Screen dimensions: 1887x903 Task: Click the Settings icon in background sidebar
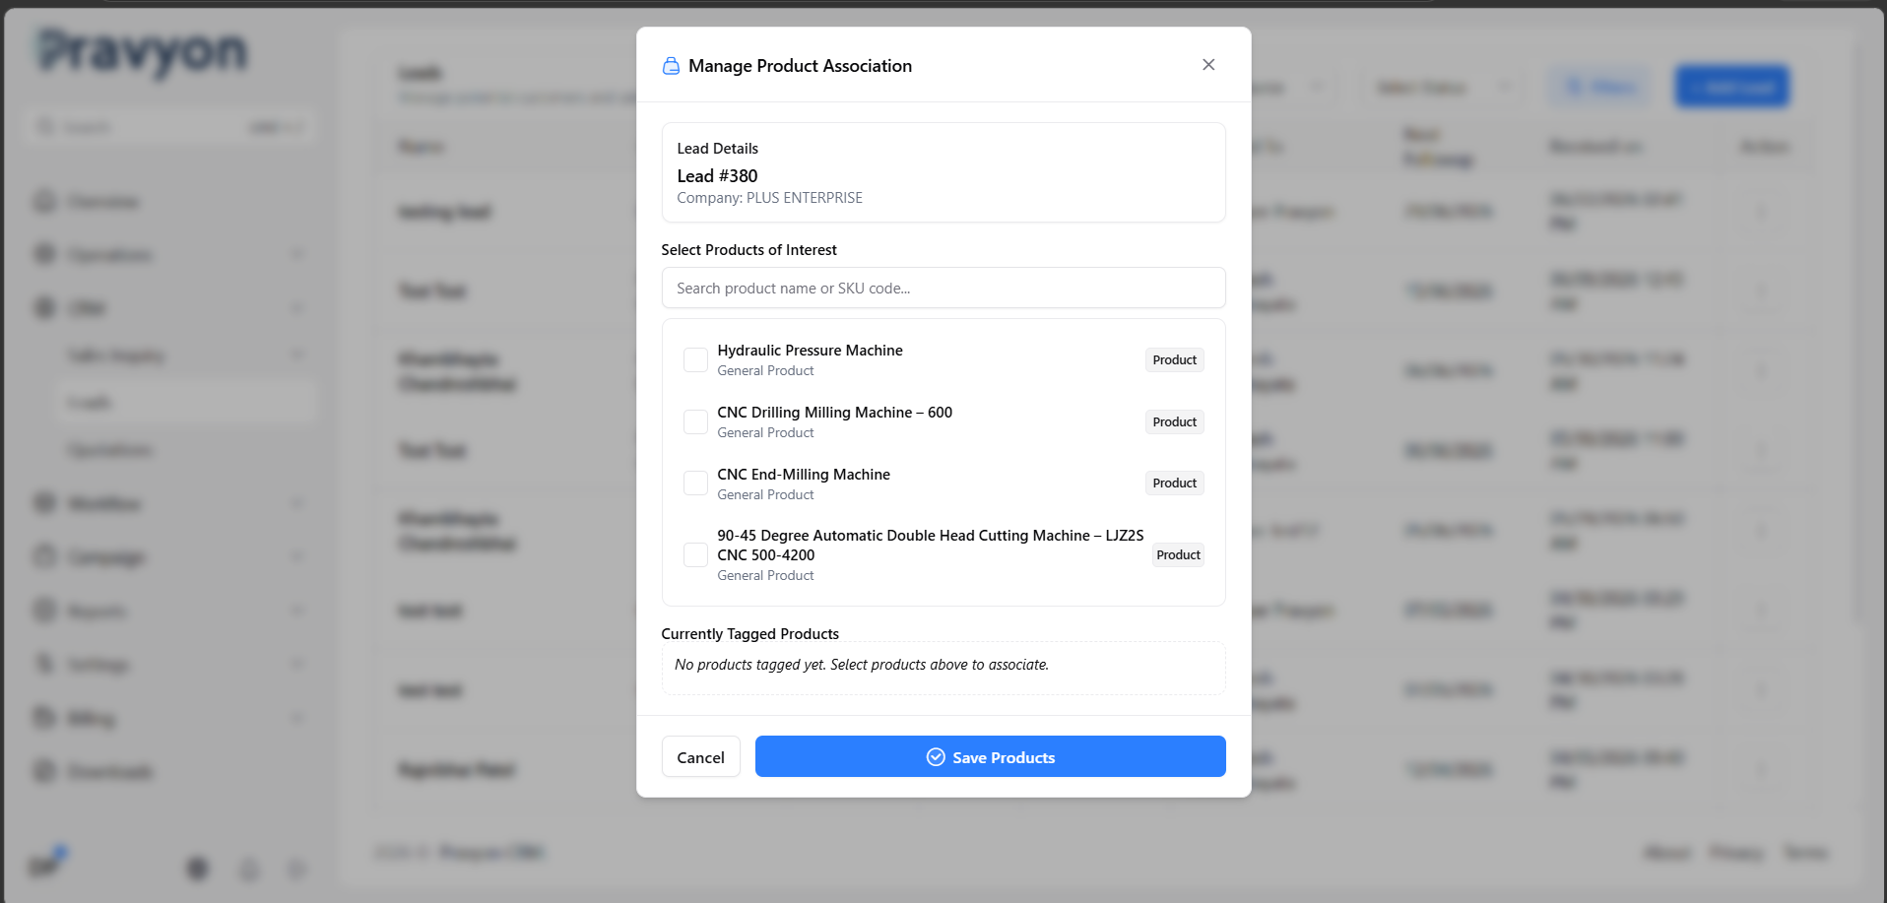point(45,665)
